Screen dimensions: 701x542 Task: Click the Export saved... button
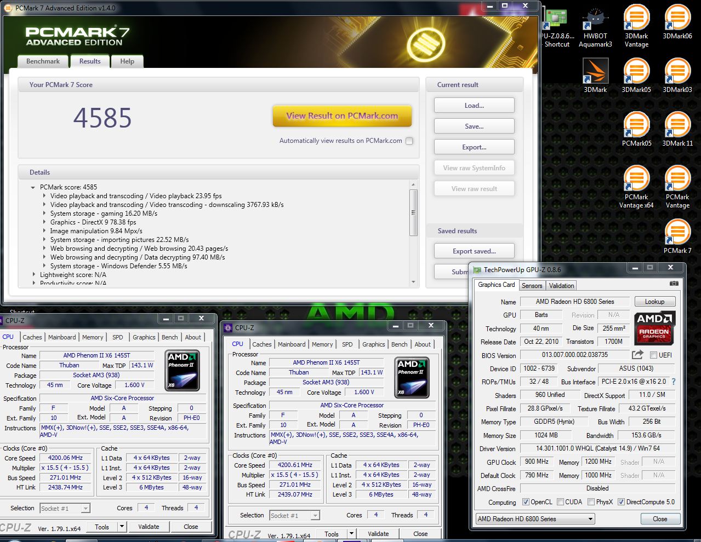(474, 251)
